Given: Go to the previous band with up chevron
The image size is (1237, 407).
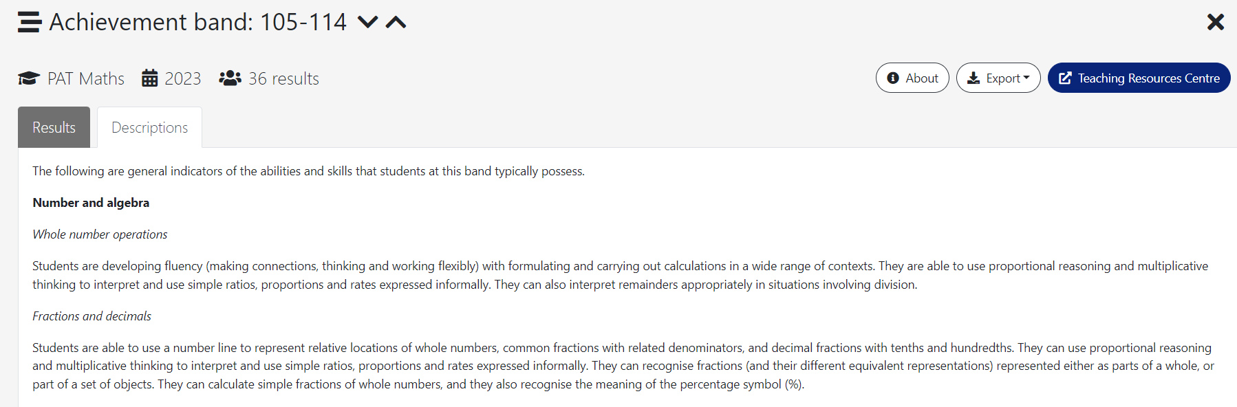Looking at the screenshot, I should pos(396,22).
